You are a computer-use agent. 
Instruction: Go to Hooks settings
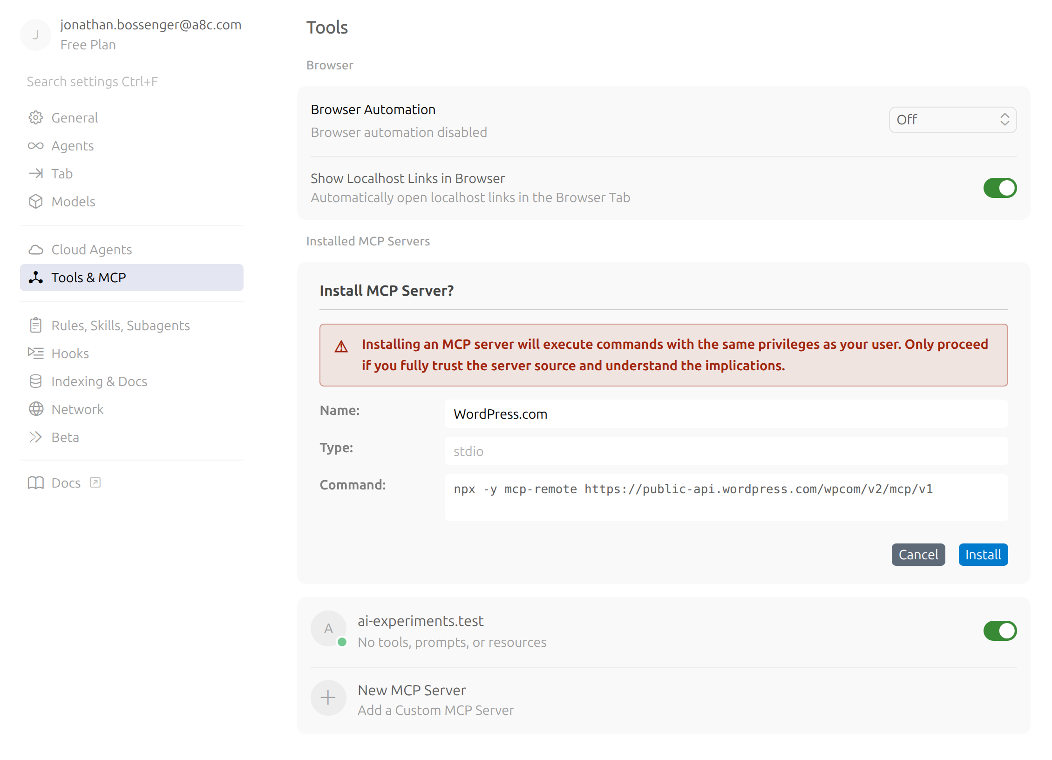pyautogui.click(x=132, y=353)
